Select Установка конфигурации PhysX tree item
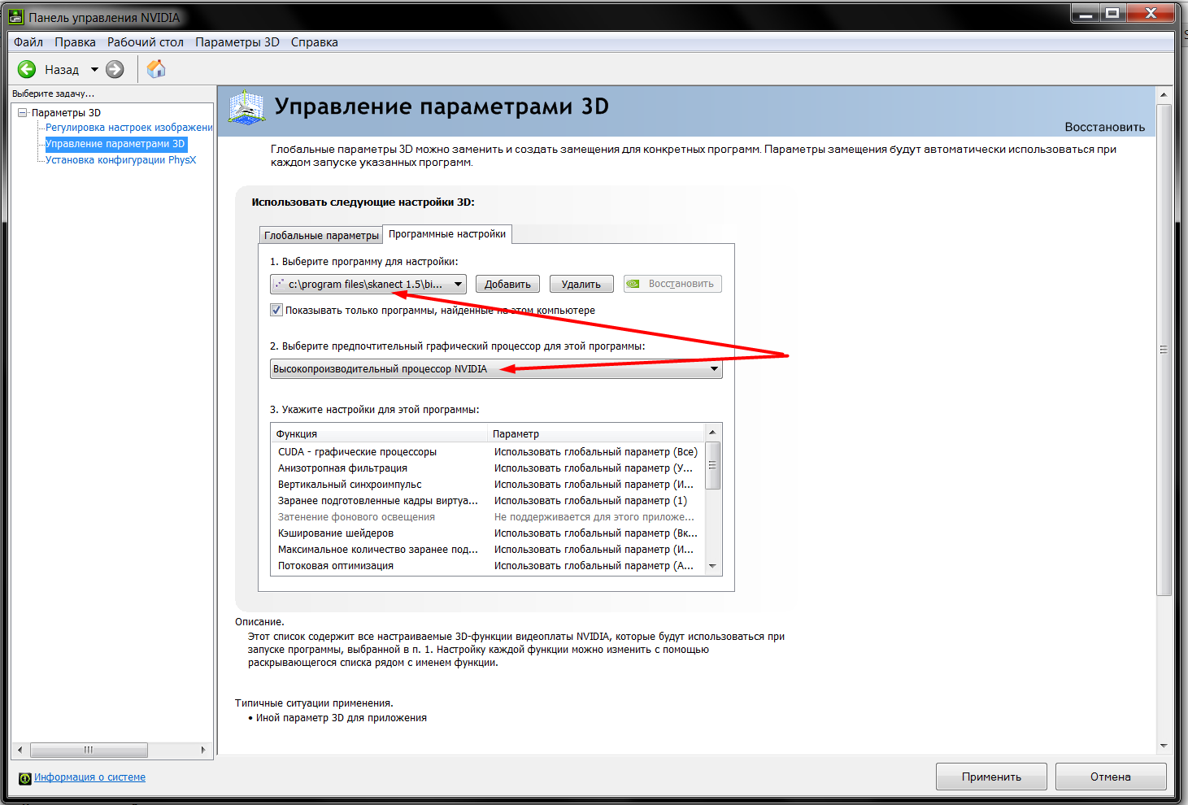The image size is (1188, 805). tap(120, 160)
